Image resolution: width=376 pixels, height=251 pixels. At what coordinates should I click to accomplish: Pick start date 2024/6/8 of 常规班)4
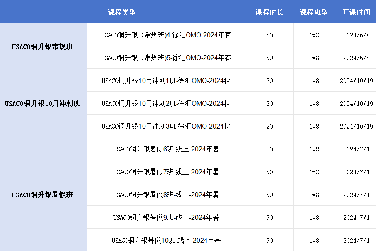click(x=356, y=35)
